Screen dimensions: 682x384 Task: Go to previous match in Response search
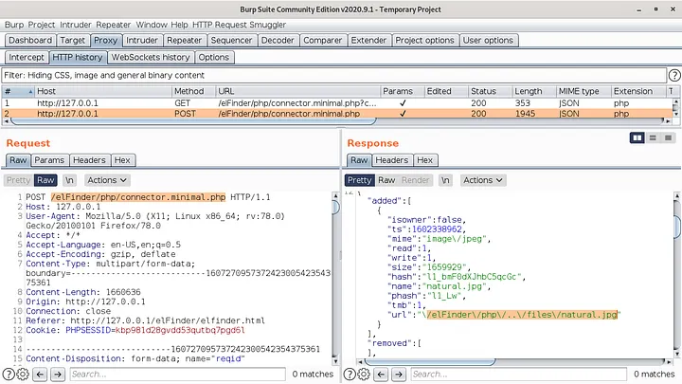pos(381,374)
